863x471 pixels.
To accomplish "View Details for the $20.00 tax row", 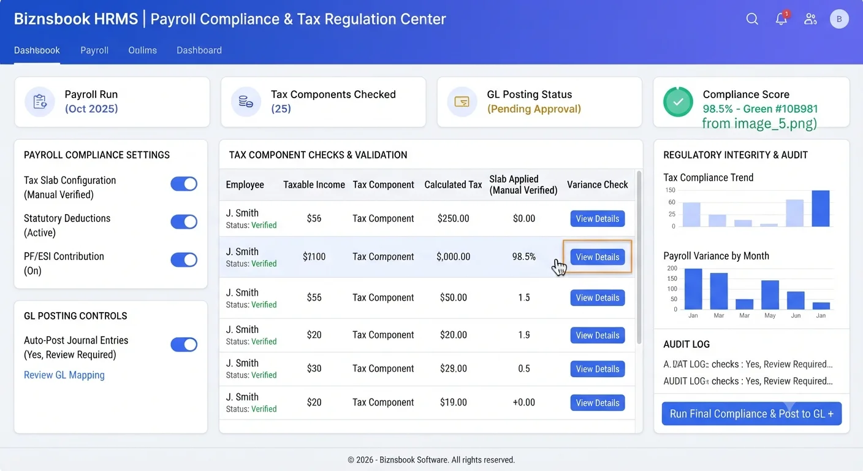I will coord(598,335).
